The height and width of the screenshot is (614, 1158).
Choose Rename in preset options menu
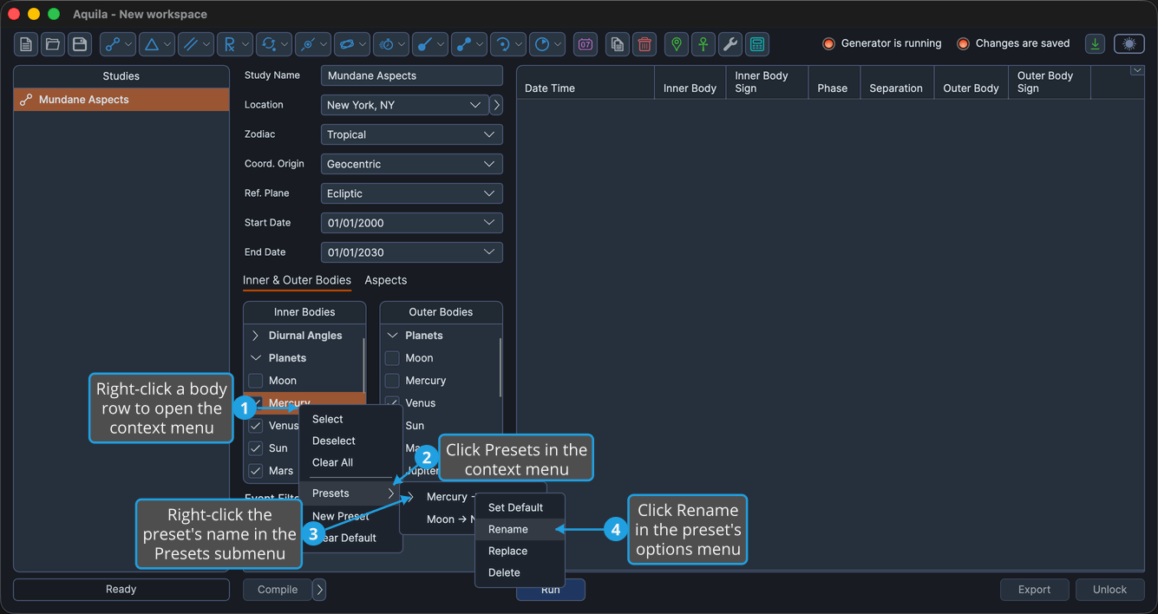point(520,529)
